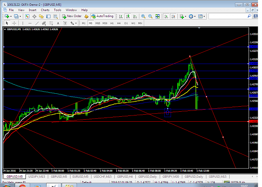Click the triangle before GBPUSD,M5 chart title
Viewport: 262px width, 187px height.
(x=5, y=29)
